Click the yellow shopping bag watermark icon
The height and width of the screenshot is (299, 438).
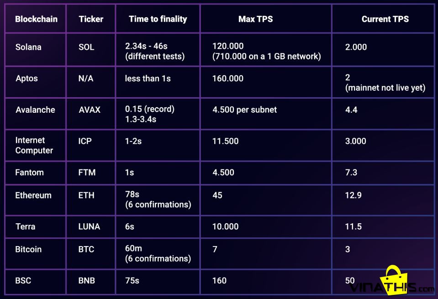click(x=393, y=280)
